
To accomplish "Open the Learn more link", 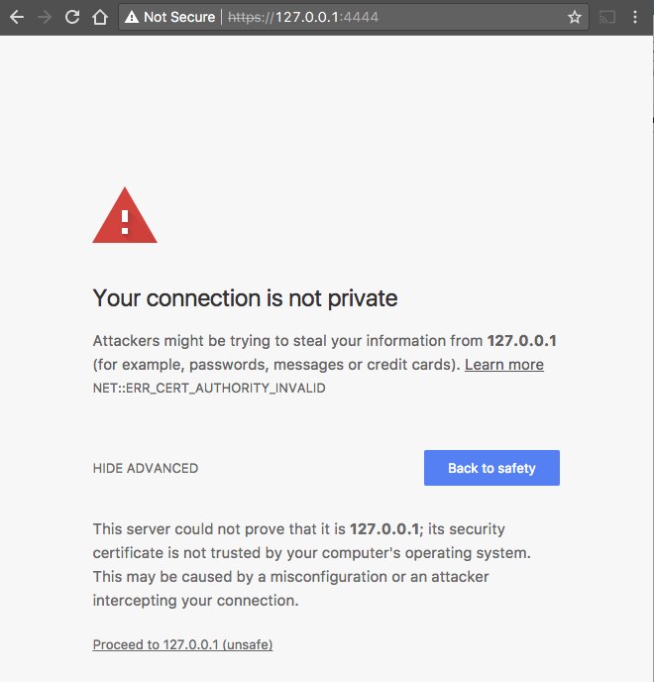I will pos(504,364).
